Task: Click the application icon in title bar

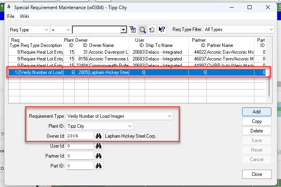Action: [9, 7]
